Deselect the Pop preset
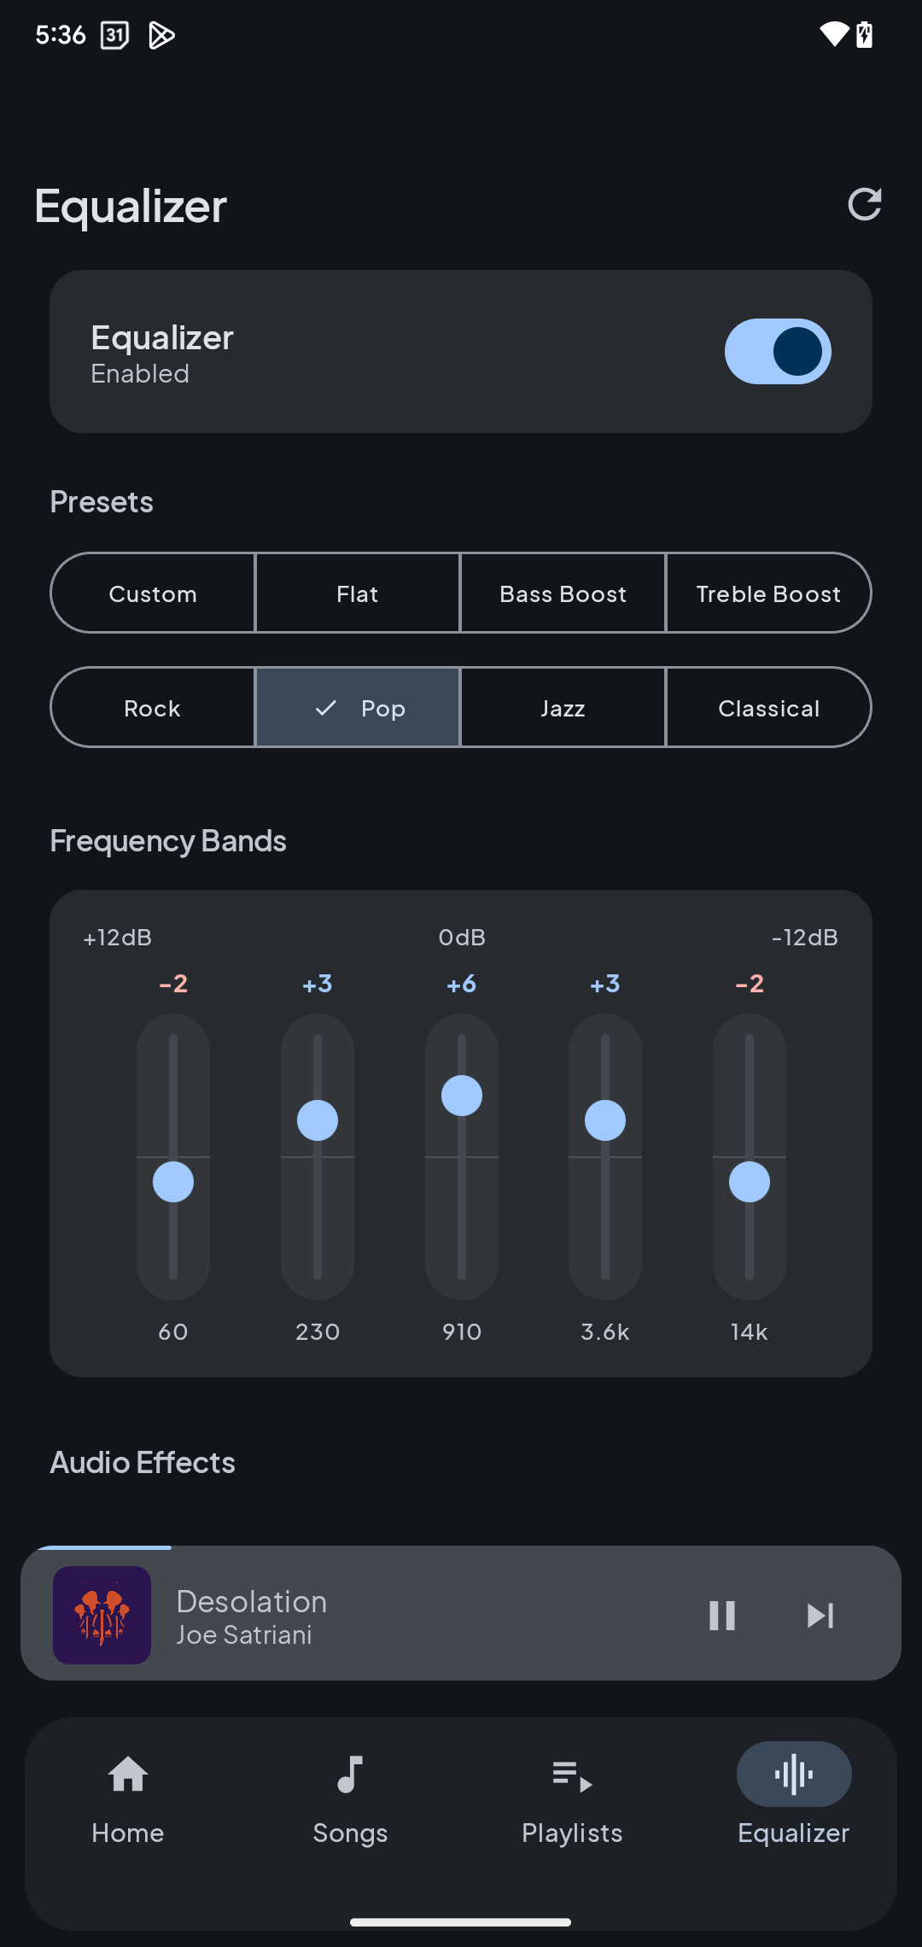This screenshot has height=1947, width=922. point(358,707)
